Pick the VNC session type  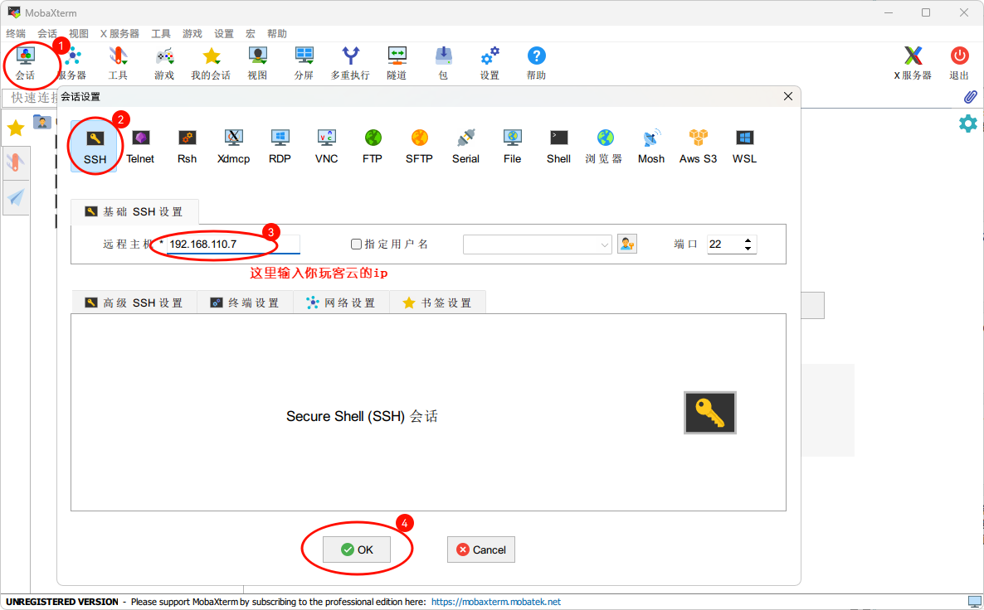coord(326,145)
